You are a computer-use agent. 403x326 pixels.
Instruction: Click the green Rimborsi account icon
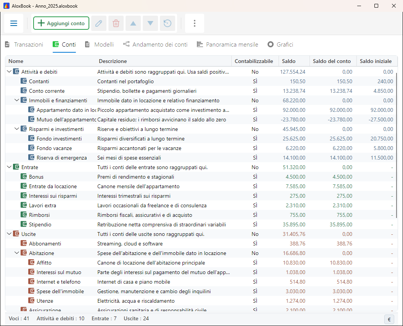[x=24, y=215]
